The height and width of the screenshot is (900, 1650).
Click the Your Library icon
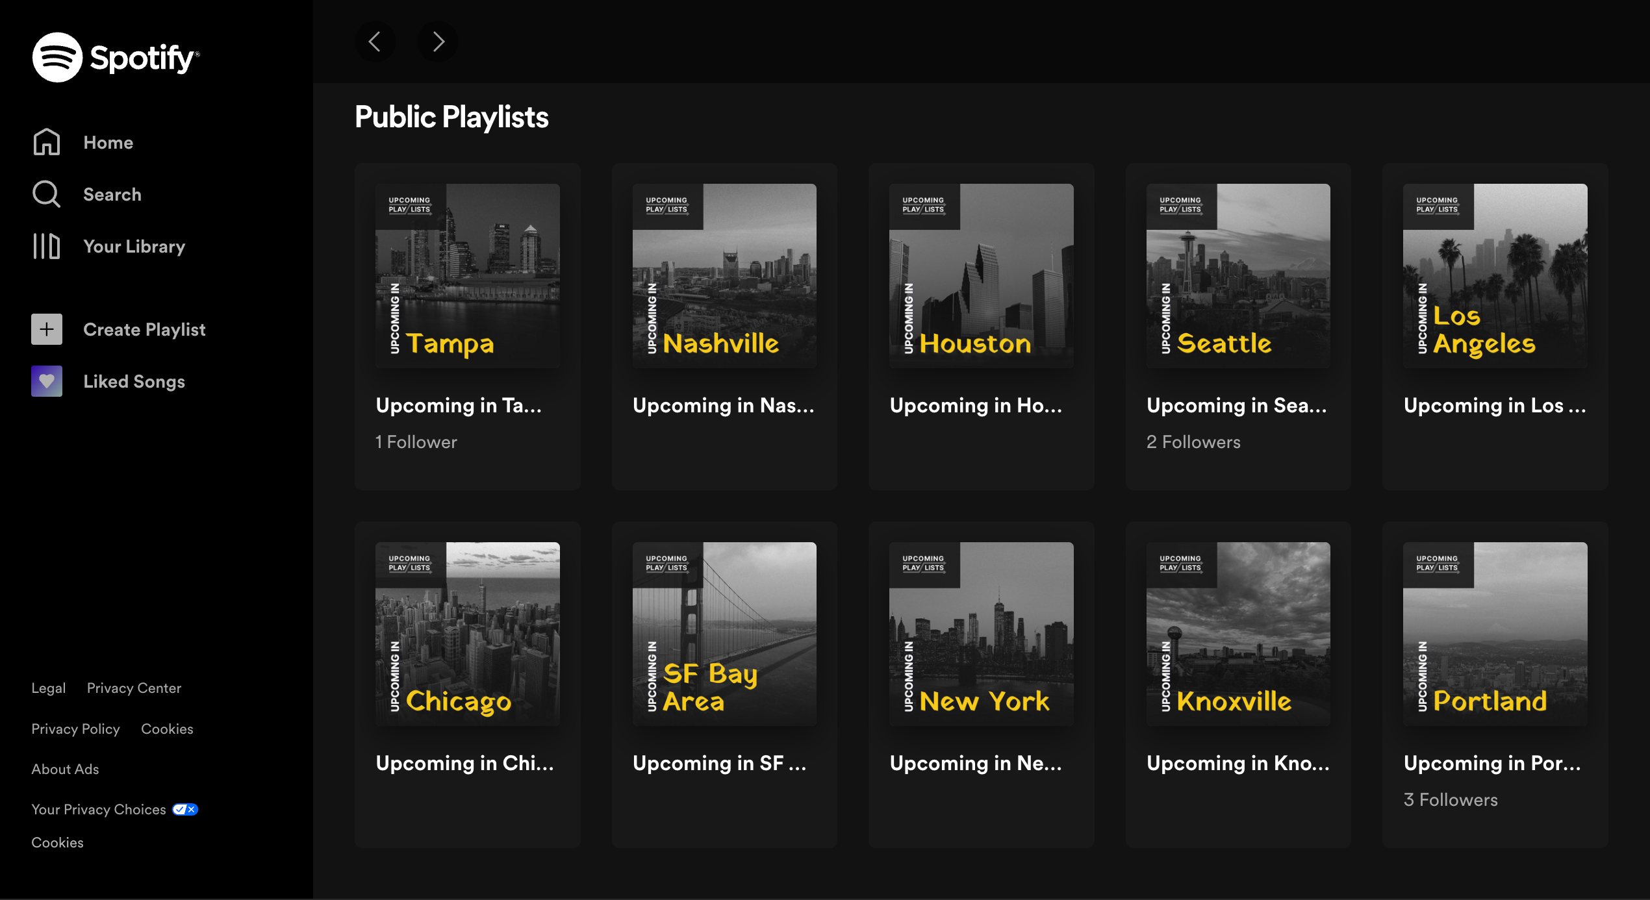click(x=47, y=246)
